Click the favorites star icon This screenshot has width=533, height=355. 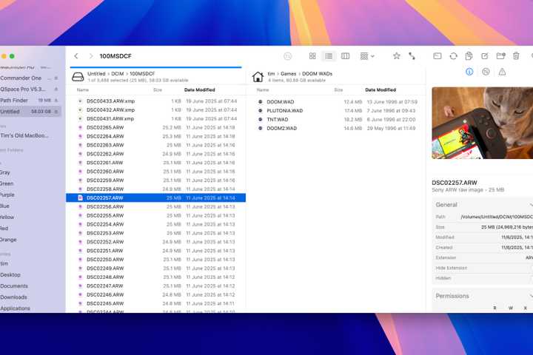396,56
